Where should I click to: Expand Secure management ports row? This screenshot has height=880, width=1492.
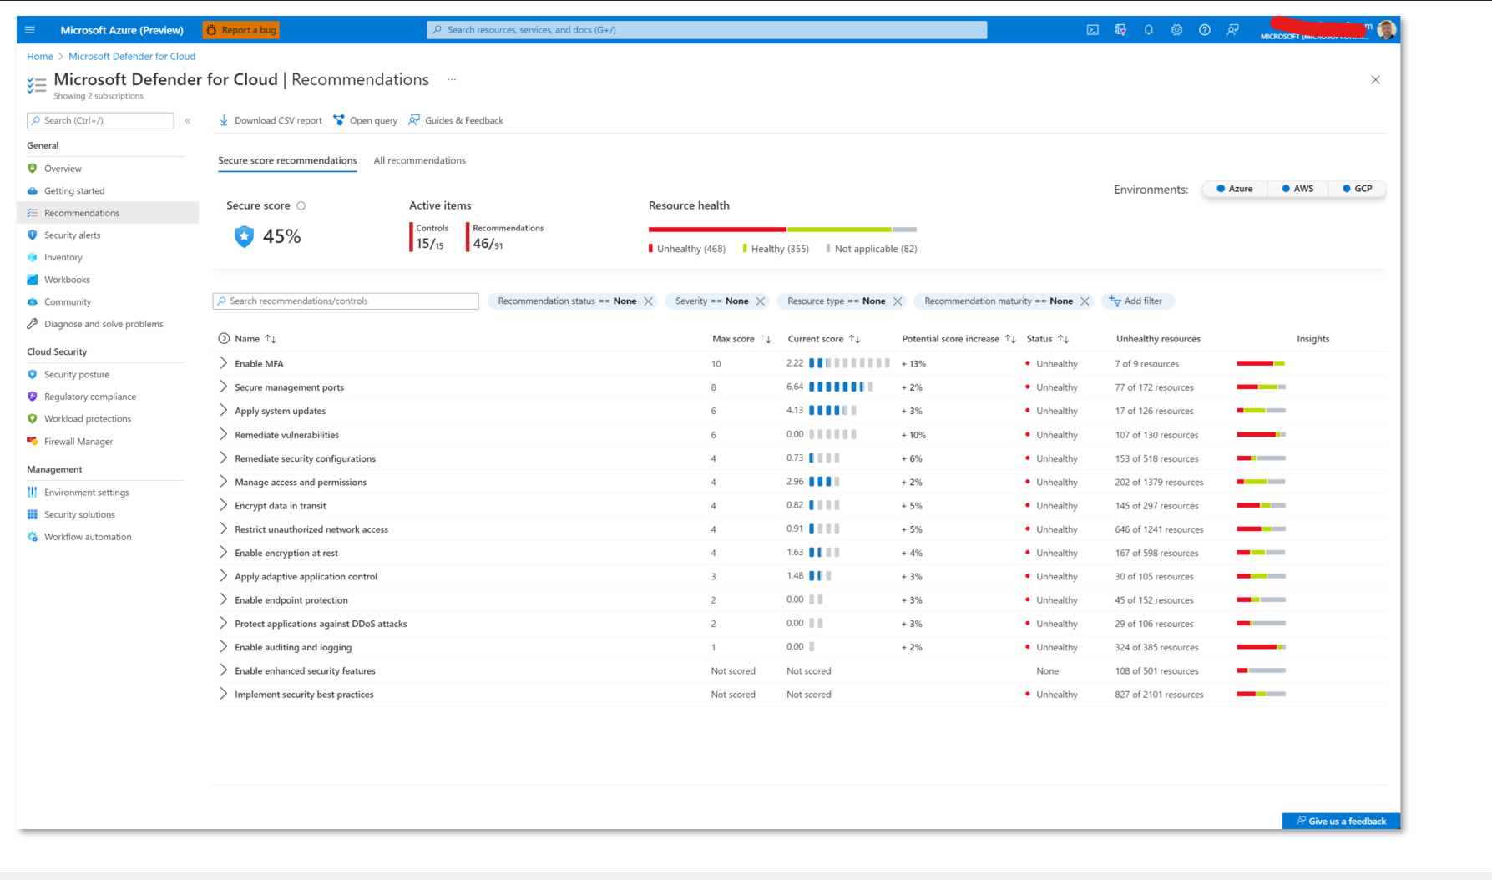coord(223,387)
